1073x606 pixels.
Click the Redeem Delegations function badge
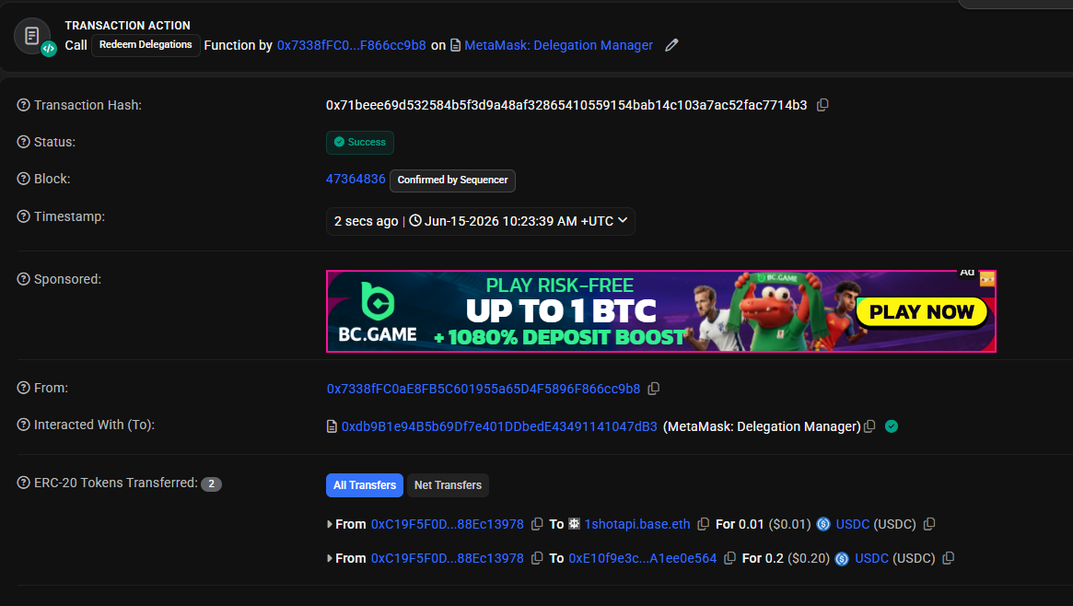point(146,45)
